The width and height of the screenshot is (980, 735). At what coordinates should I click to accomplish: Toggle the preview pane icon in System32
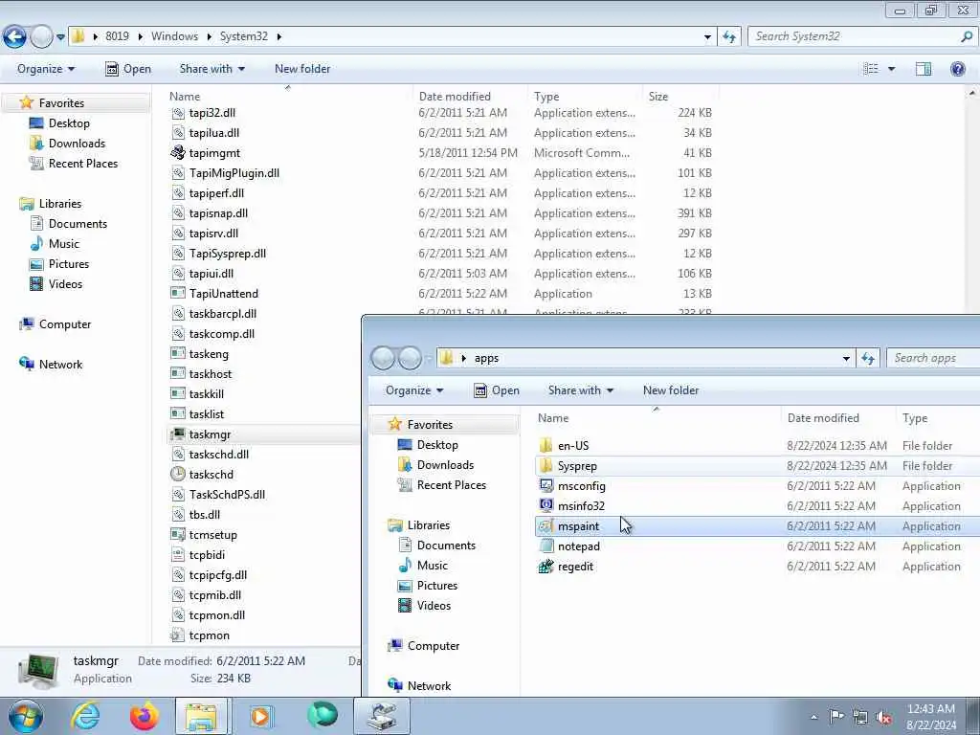(924, 69)
